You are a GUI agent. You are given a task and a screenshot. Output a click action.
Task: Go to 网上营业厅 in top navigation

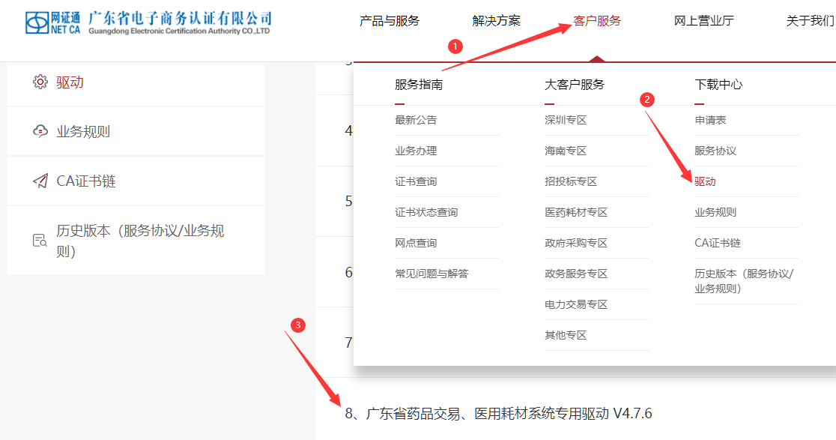click(703, 21)
